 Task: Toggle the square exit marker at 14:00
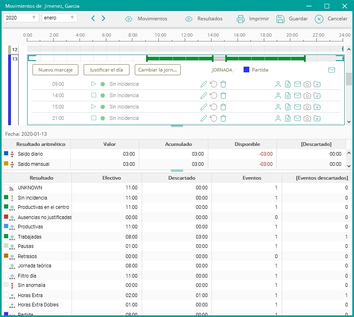(94, 96)
